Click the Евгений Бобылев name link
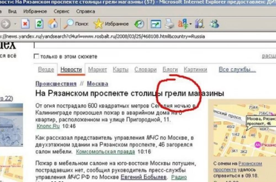This screenshot has height=182, width=276. tap(144, 177)
